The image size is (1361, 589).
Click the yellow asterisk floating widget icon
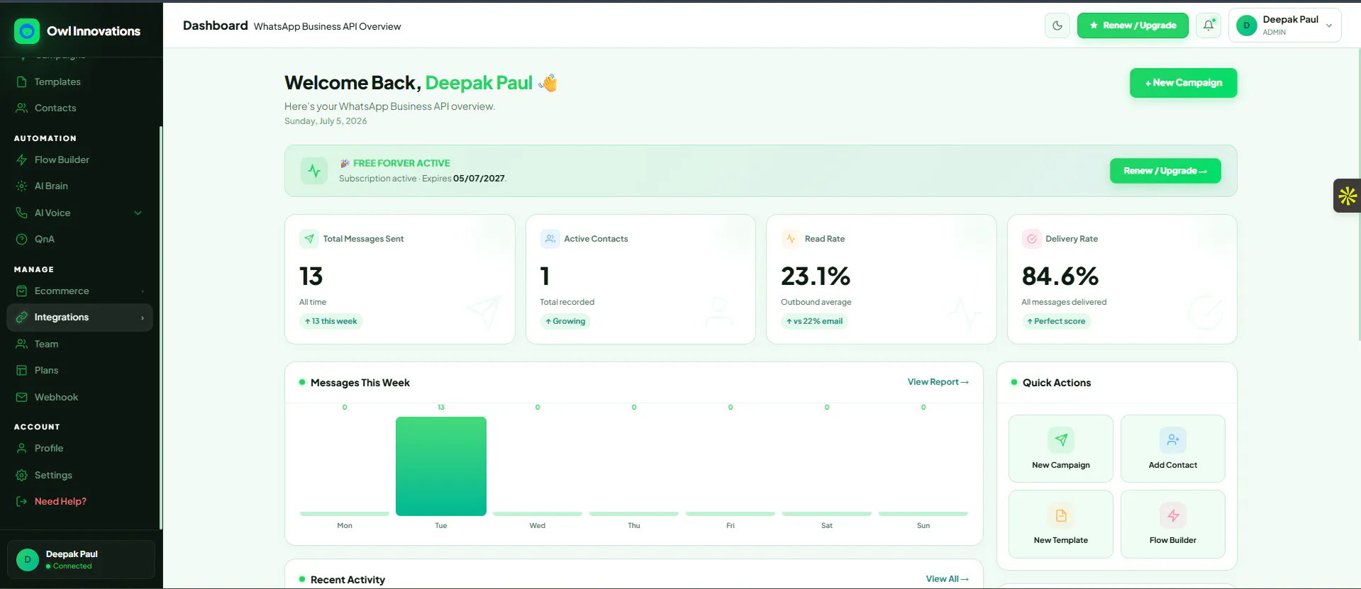(x=1347, y=196)
